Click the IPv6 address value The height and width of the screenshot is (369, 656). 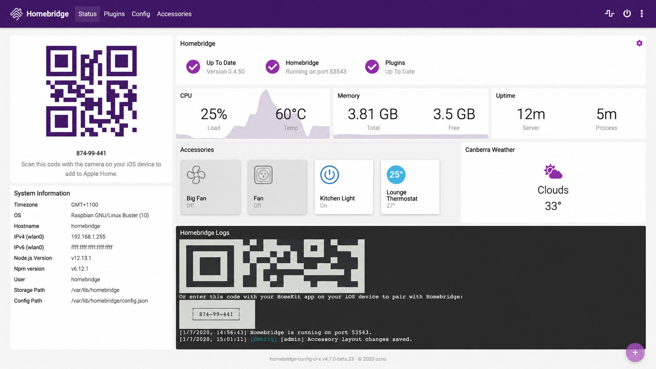pyautogui.click(x=92, y=247)
